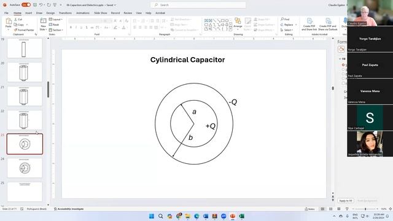Open the Windows Start menu
The image size is (393, 221).
(152, 216)
